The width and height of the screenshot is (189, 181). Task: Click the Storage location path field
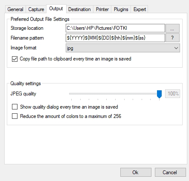pos(115,28)
